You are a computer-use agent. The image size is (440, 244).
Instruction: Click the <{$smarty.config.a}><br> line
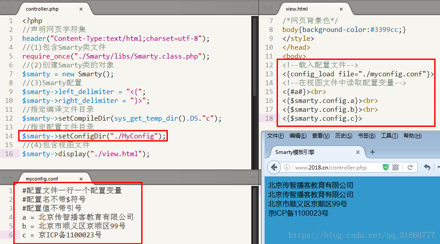click(x=330, y=100)
